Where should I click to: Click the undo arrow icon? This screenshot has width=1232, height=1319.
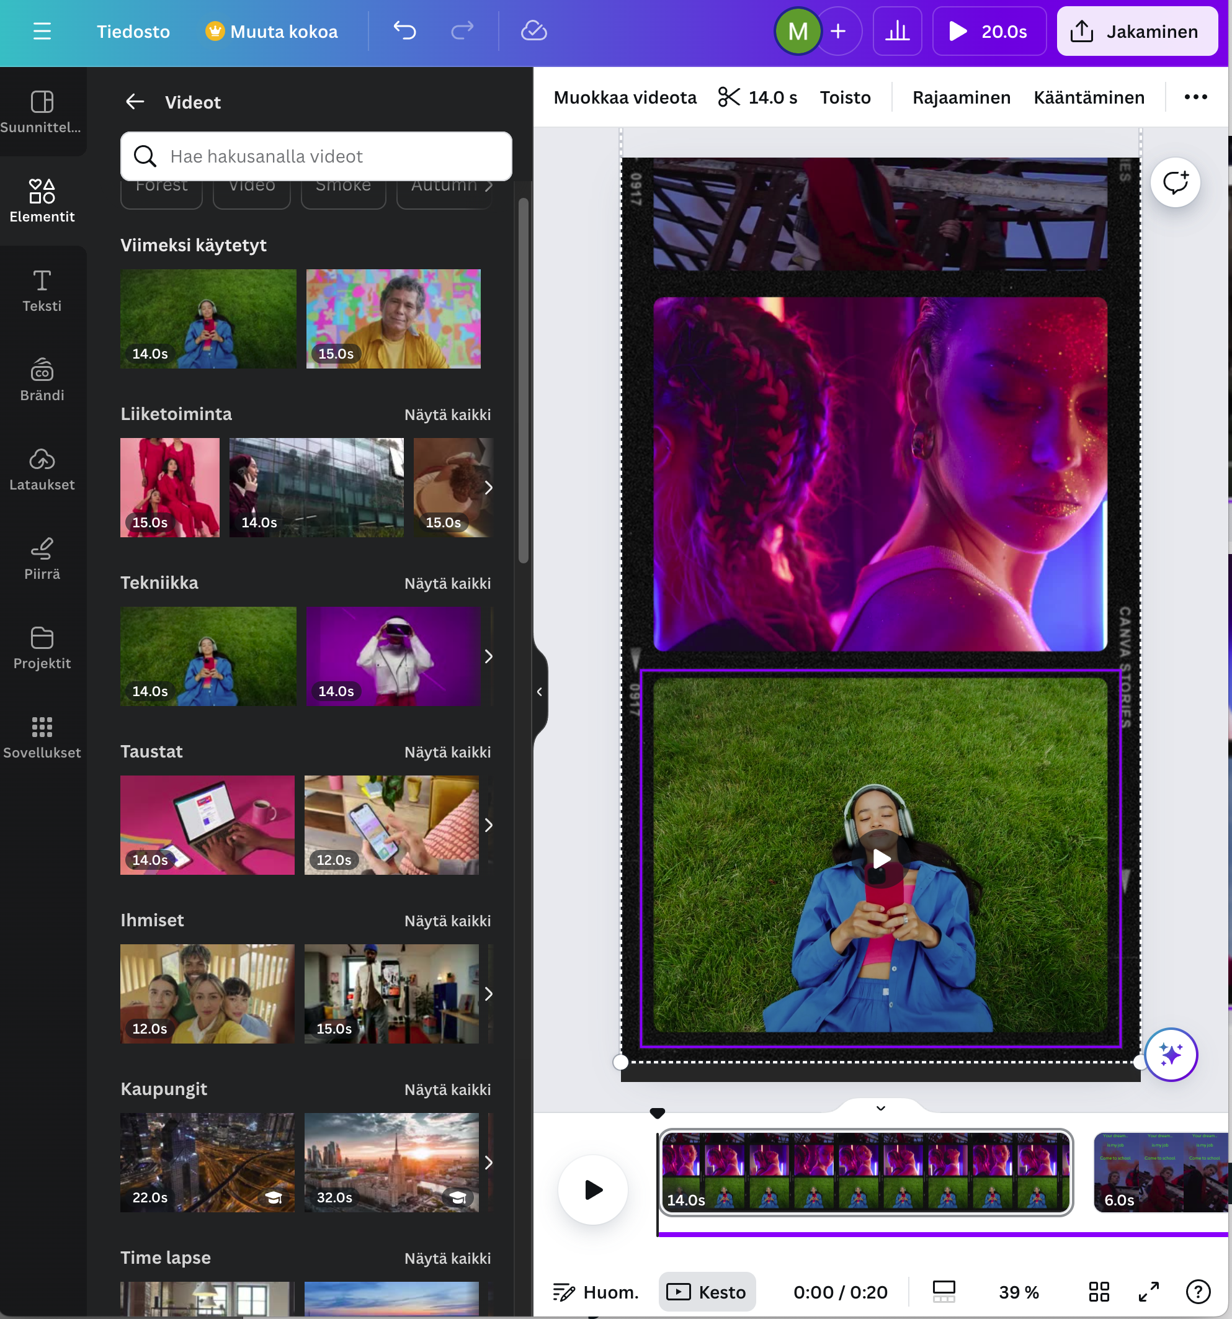pos(404,30)
